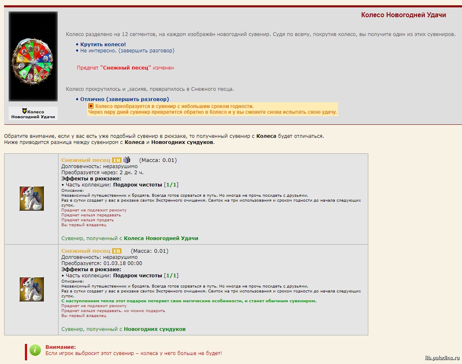Click the 'Снежный песец' title of wheel souvenir
The height and width of the screenshot is (364, 462).
pyautogui.click(x=86, y=160)
